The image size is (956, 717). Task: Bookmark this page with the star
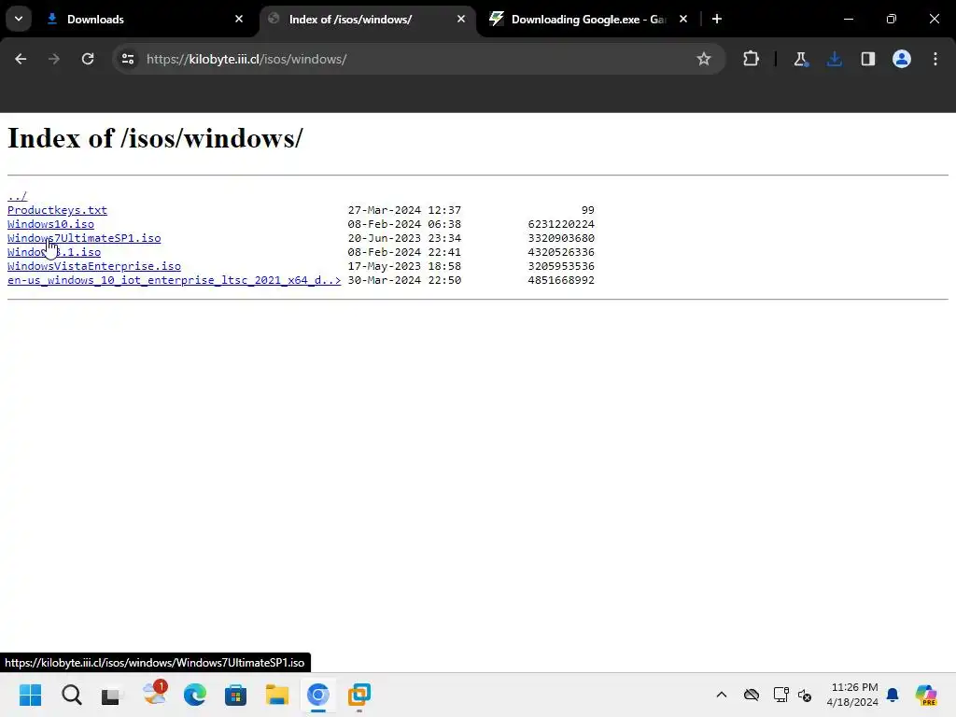[x=704, y=59]
